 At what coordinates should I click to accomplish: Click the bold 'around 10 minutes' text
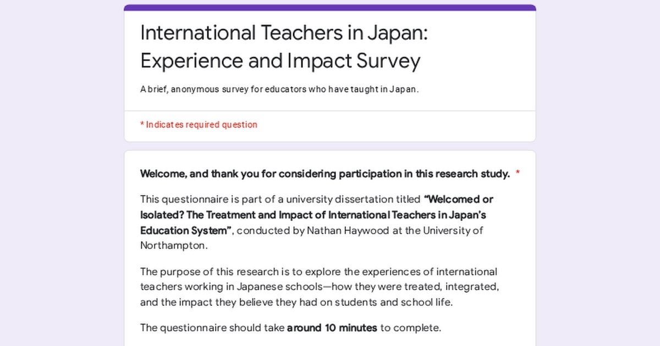(x=332, y=328)
